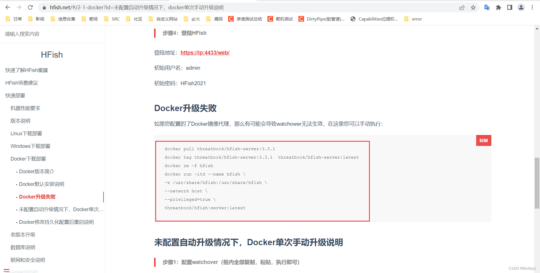
Task: Open the 日常 bookmark folder
Action: click(x=14, y=19)
